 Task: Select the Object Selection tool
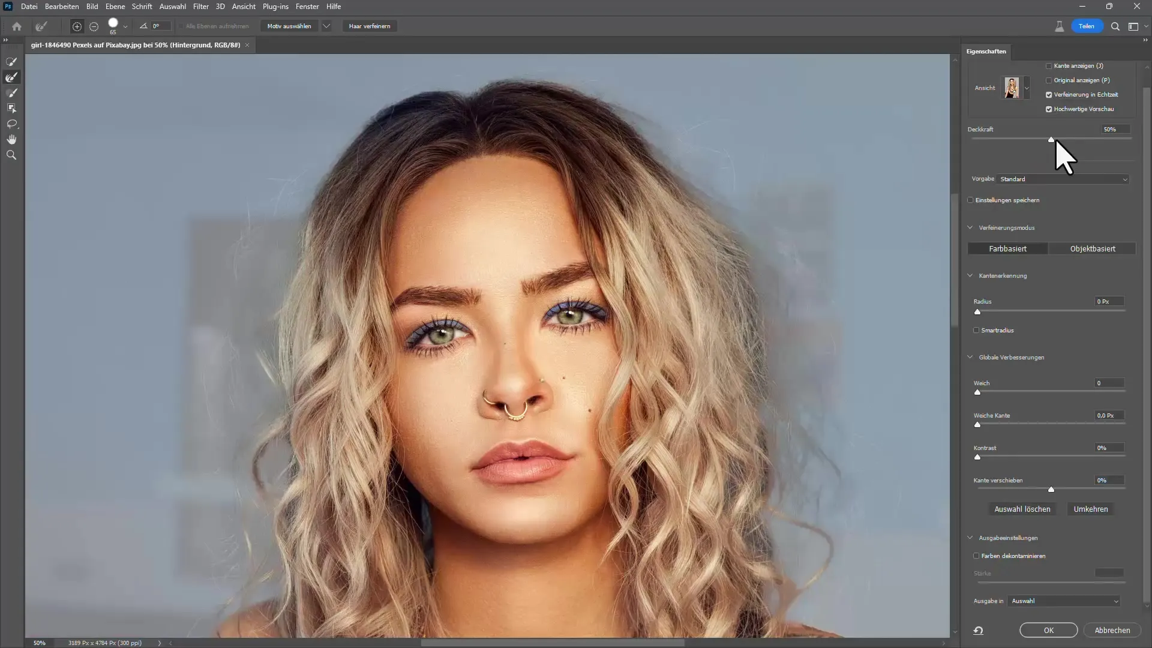tap(11, 109)
